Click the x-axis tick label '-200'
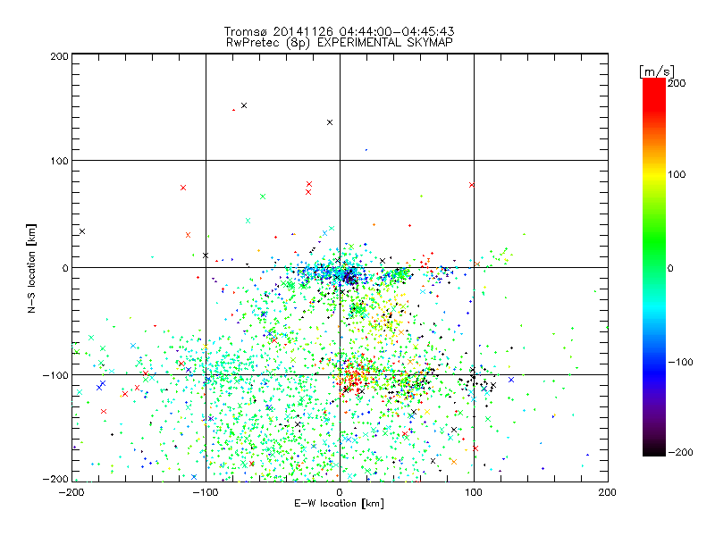 pyautogui.click(x=71, y=492)
